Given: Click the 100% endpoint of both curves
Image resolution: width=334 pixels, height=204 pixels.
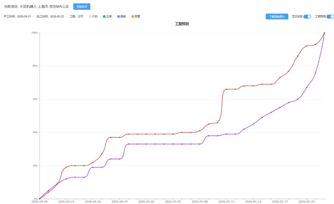Looking at the screenshot, I should coord(324,33).
